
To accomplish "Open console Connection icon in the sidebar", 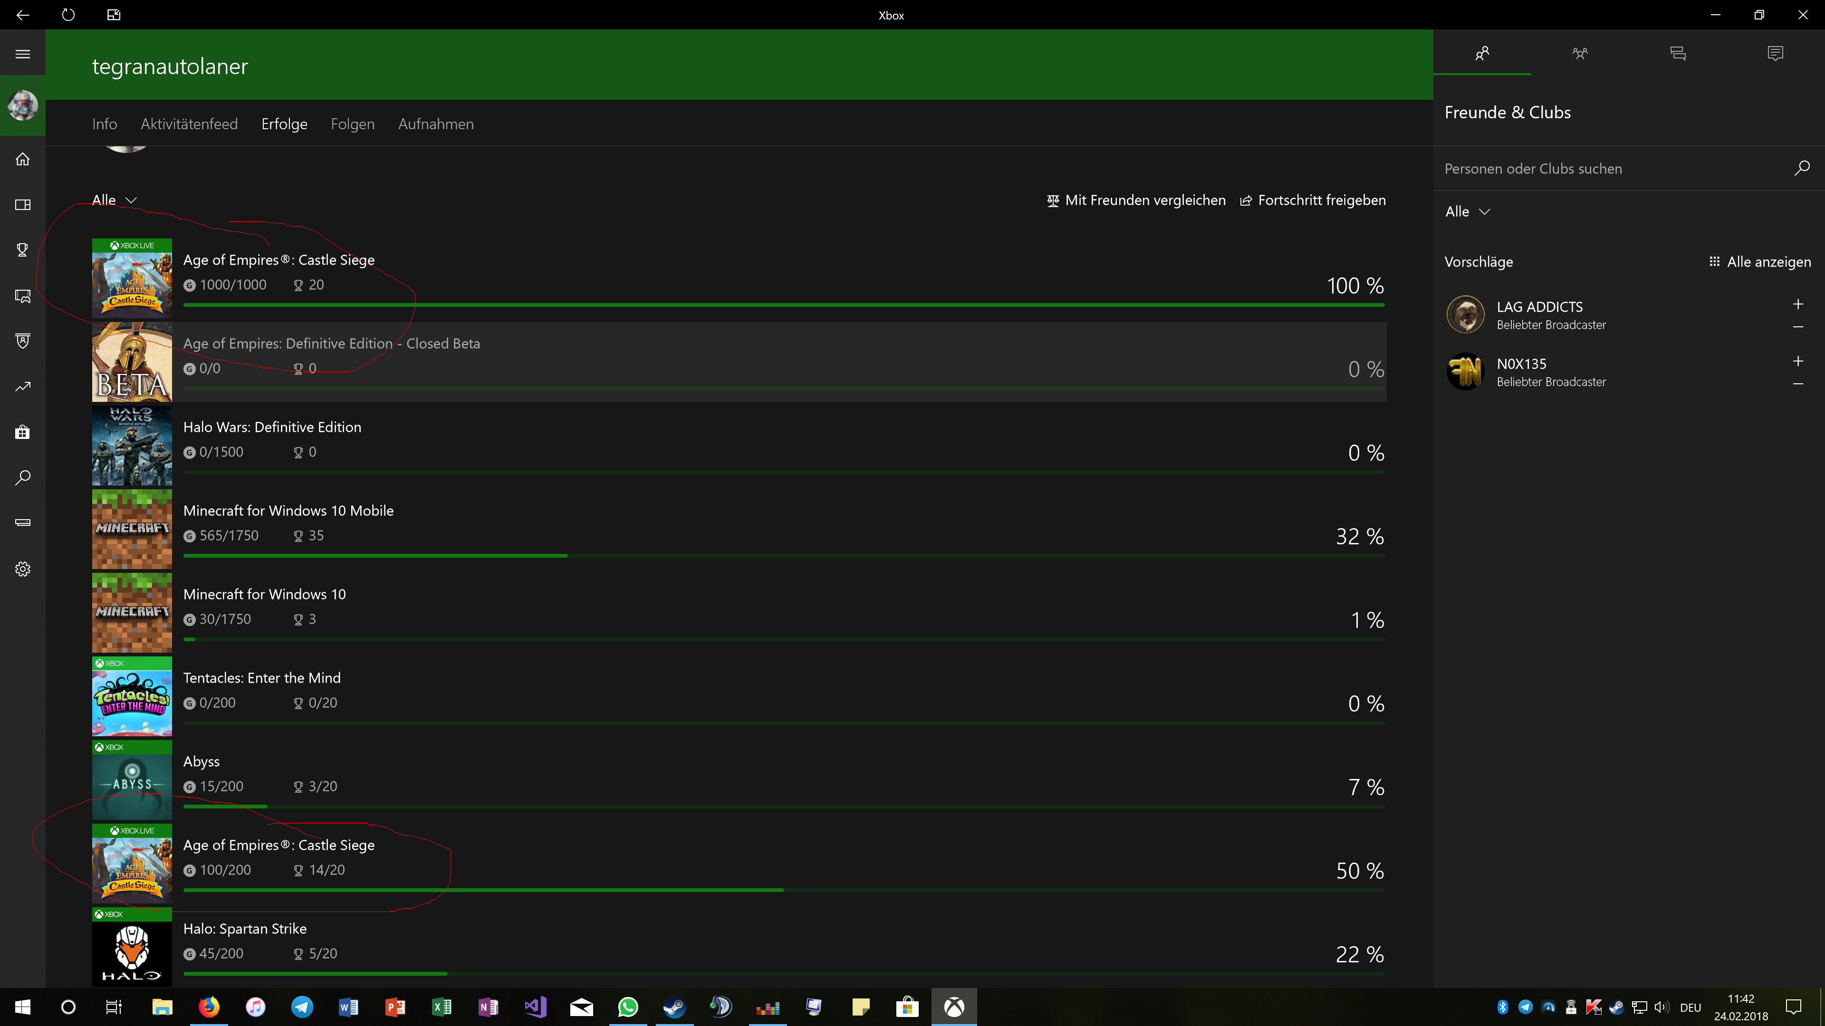I will tap(23, 522).
